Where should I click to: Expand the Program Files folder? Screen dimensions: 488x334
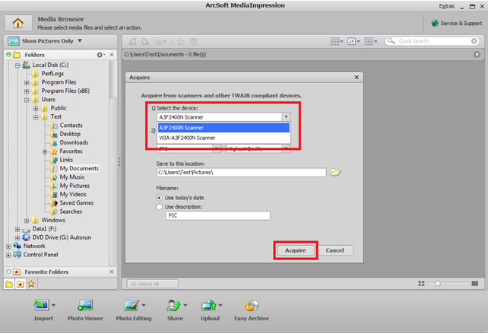[x=27, y=83]
